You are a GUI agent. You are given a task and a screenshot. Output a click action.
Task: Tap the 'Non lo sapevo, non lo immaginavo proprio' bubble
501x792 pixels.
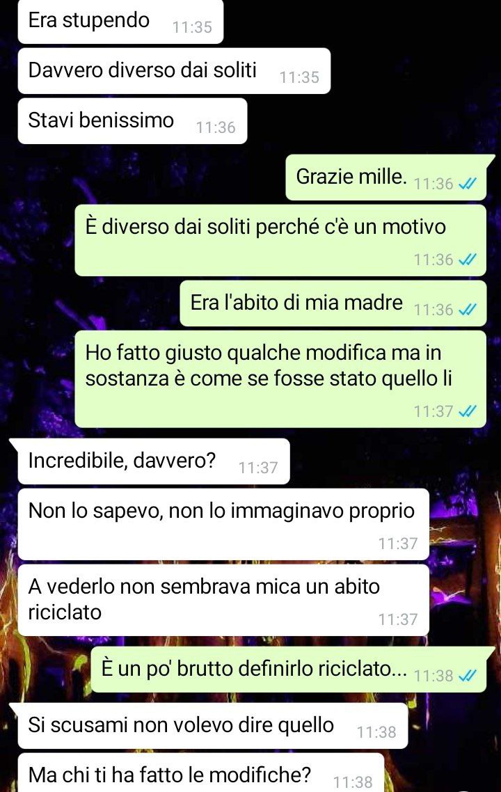click(223, 524)
